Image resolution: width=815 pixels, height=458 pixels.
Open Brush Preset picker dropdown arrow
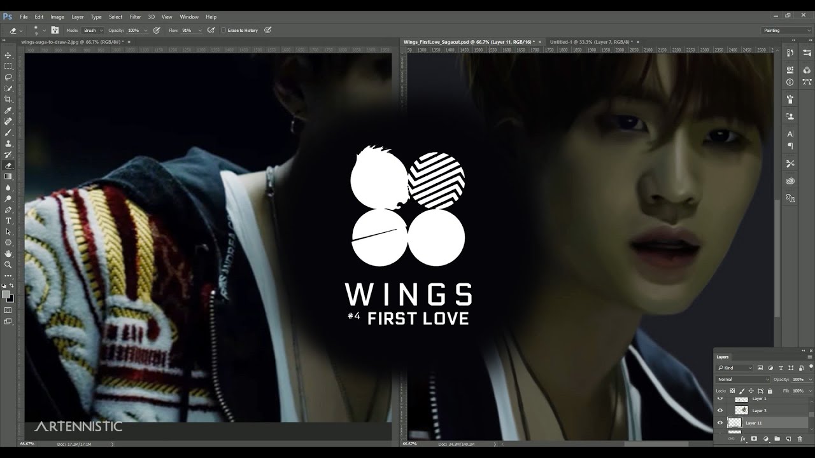(x=44, y=30)
